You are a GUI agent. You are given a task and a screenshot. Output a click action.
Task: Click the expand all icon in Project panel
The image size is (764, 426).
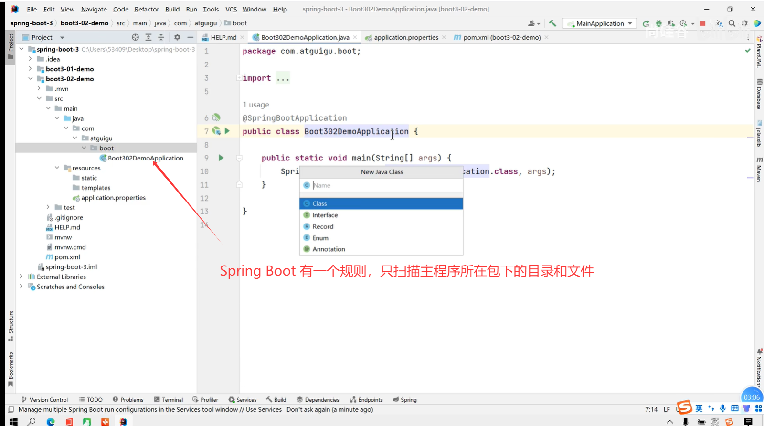pyautogui.click(x=149, y=37)
